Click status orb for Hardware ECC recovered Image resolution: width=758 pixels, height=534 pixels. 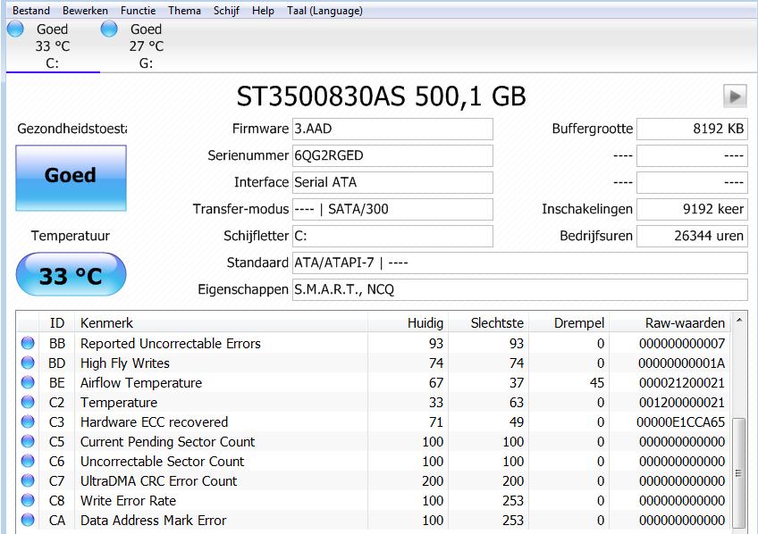coord(28,422)
